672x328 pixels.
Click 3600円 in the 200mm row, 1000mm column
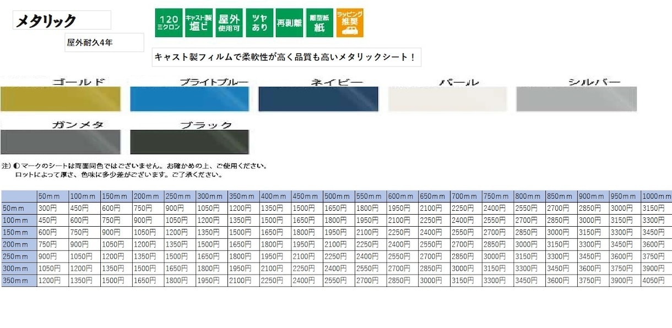click(657, 244)
